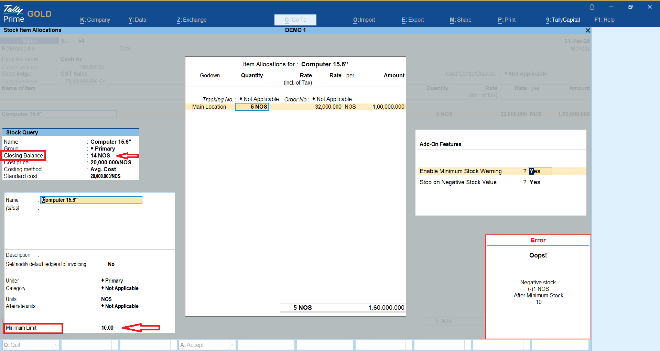The image size is (660, 351).
Task: Click the stock item Name field
Action: [x=91, y=200]
